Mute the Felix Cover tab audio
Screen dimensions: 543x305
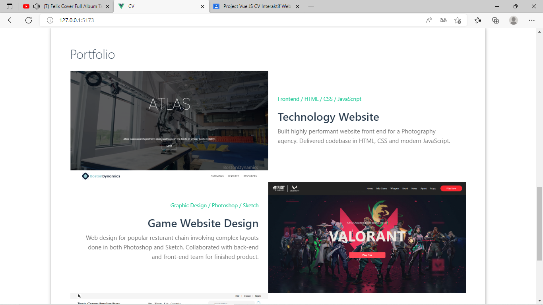[37, 6]
